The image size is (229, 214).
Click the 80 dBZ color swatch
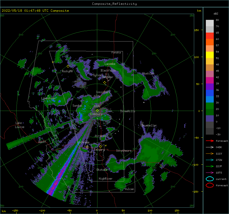pyautogui.click(x=210, y=23)
